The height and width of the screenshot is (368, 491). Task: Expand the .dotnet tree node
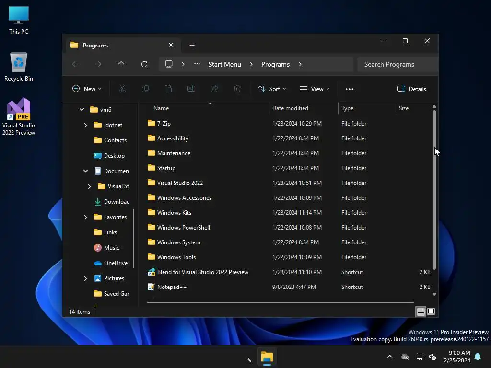pyautogui.click(x=85, y=125)
